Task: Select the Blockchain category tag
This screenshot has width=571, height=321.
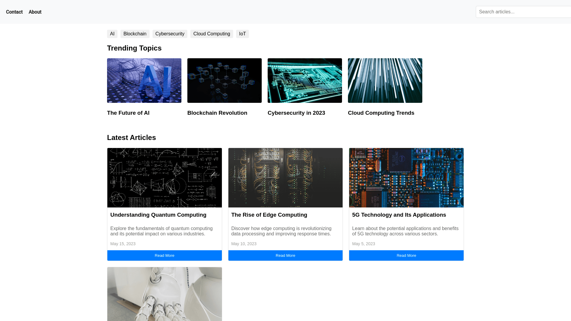Action: click(x=135, y=34)
